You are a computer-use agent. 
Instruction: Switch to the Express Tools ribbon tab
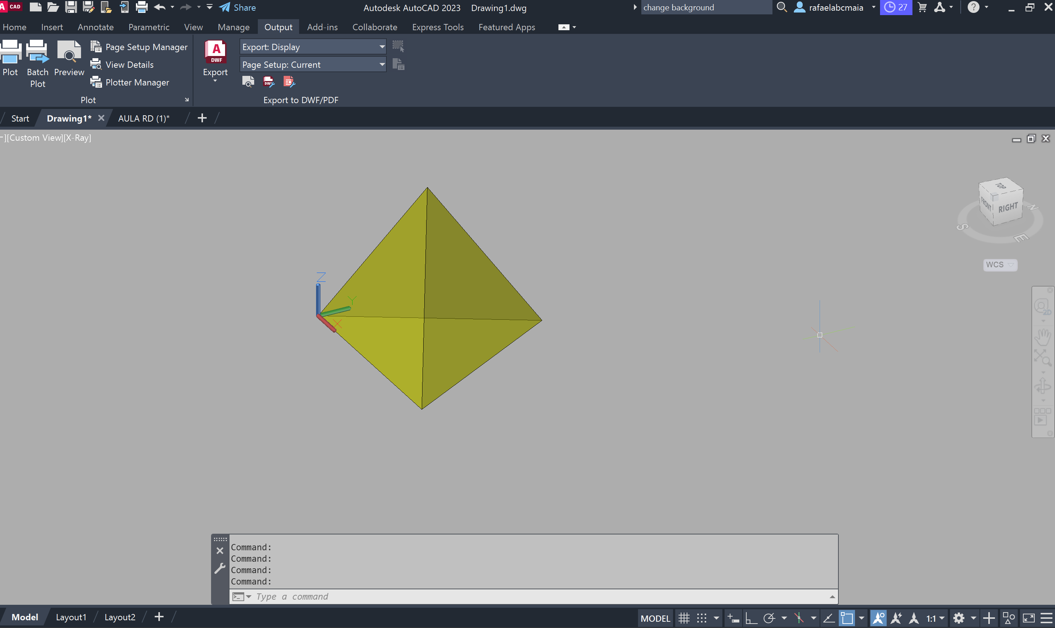(x=438, y=27)
